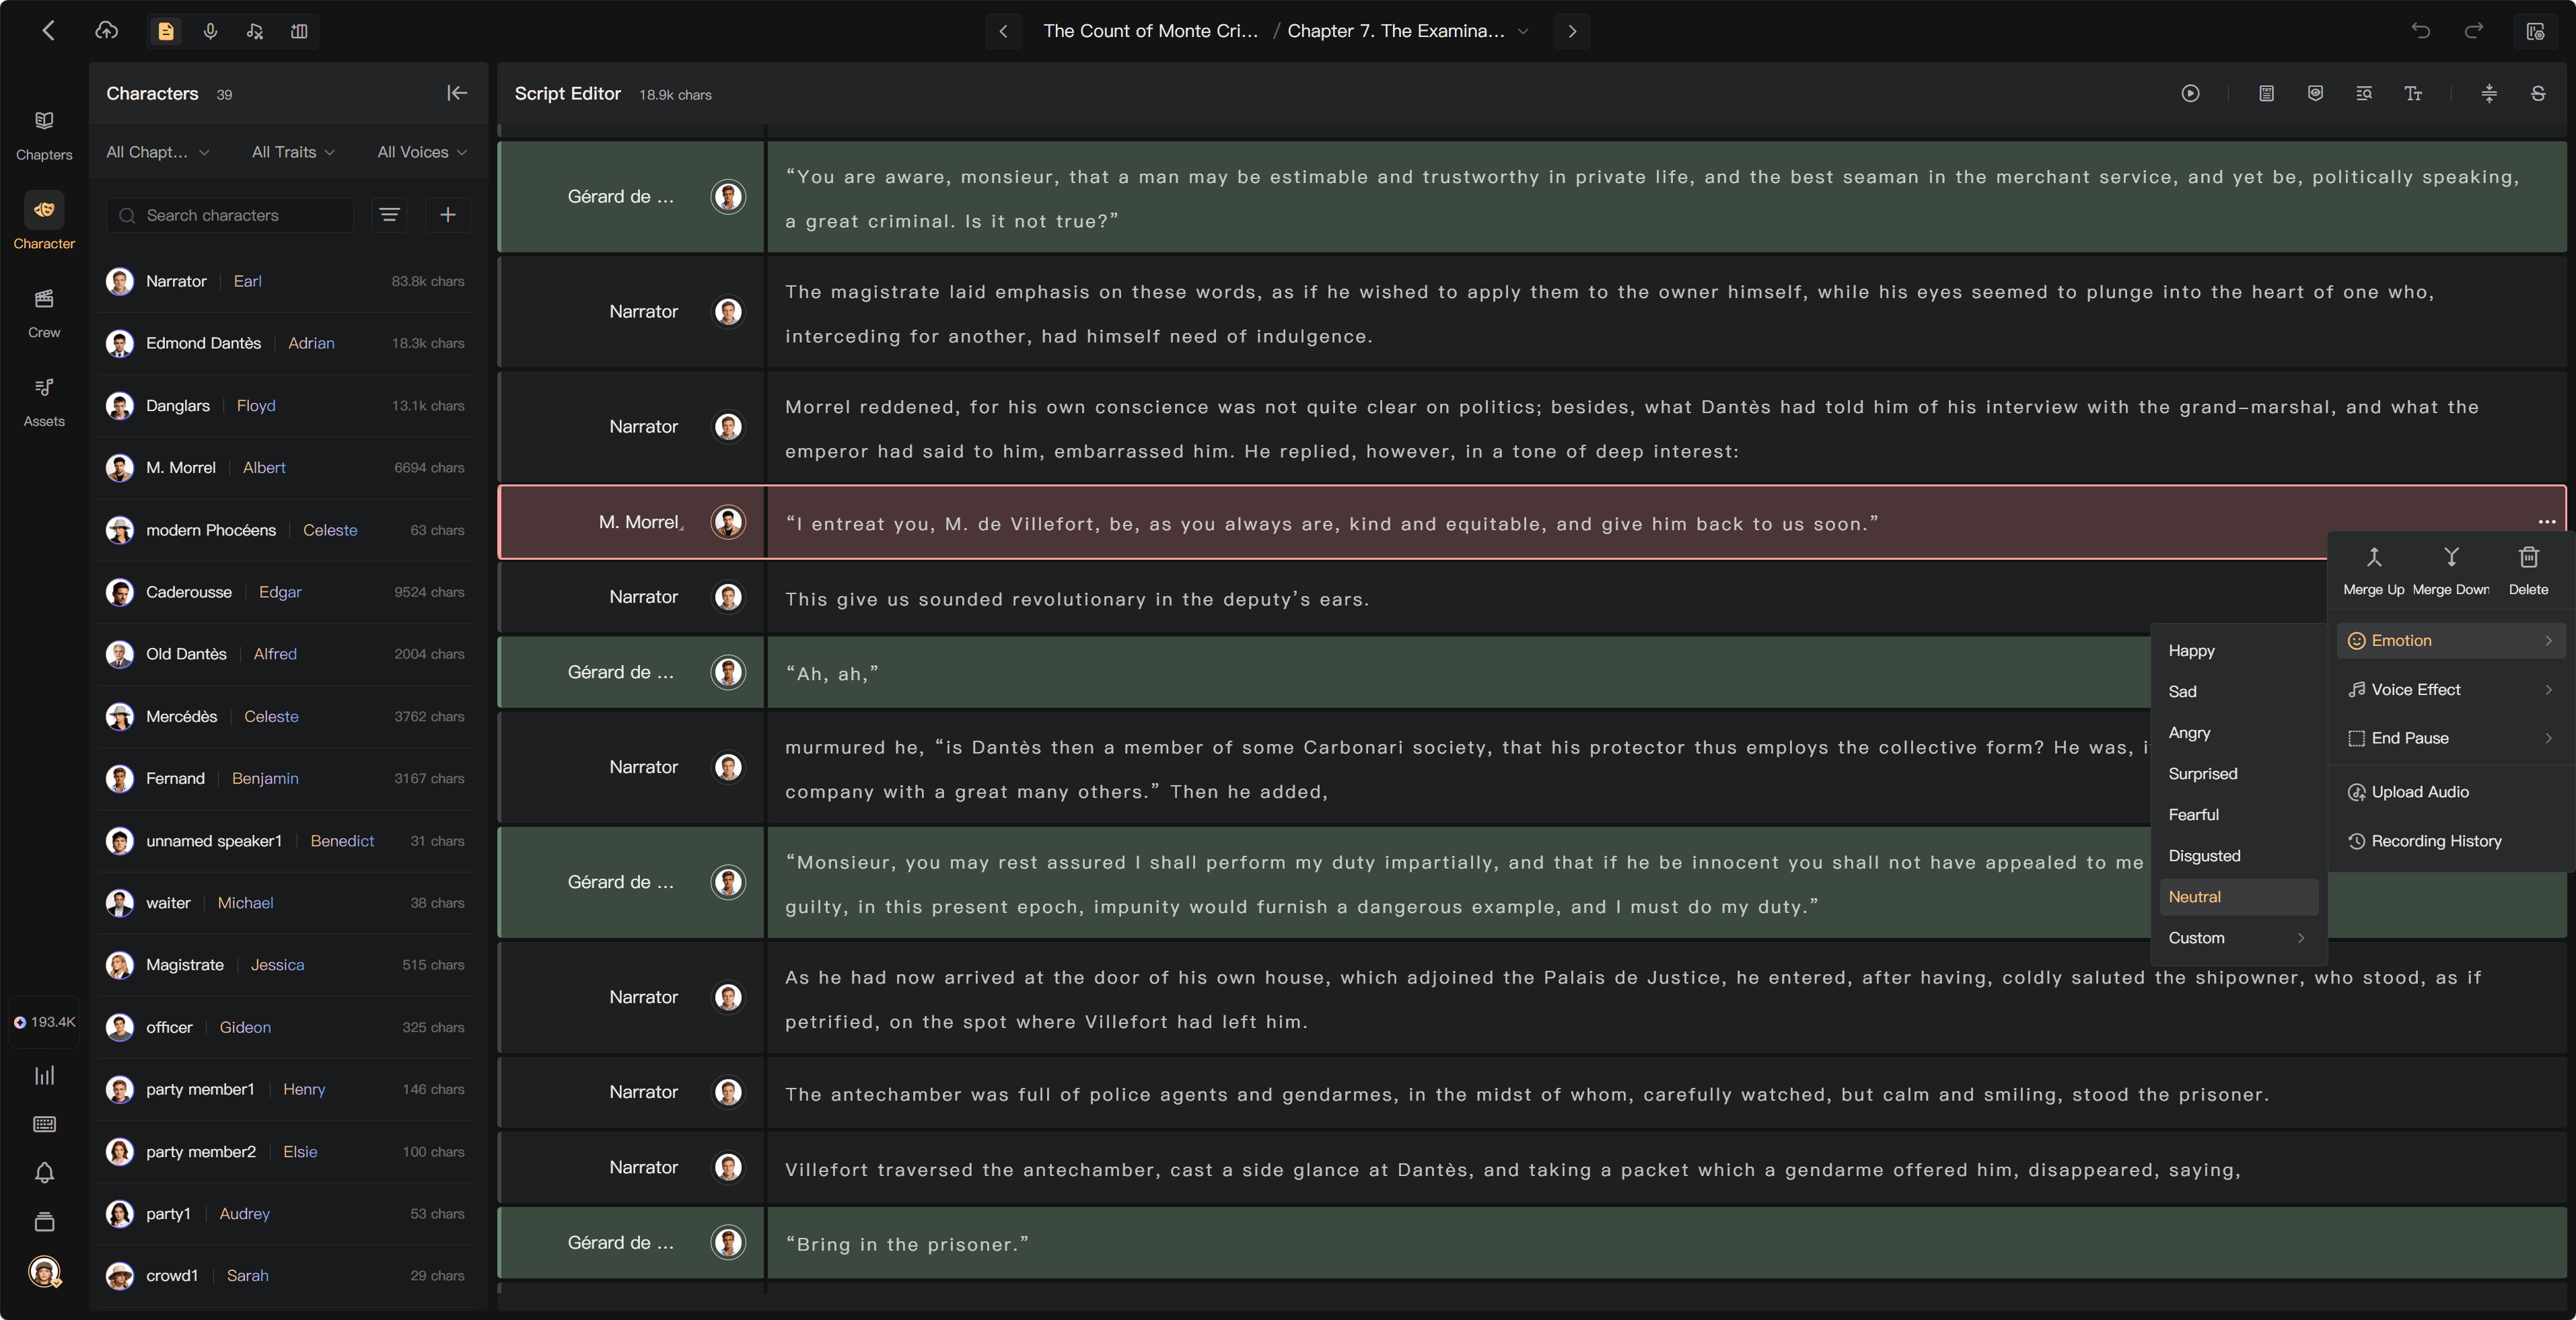Focus the Search characters field
2576x1320 pixels.
click(231, 215)
